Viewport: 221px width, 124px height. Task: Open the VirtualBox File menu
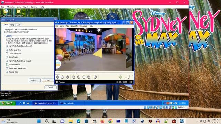3,7
